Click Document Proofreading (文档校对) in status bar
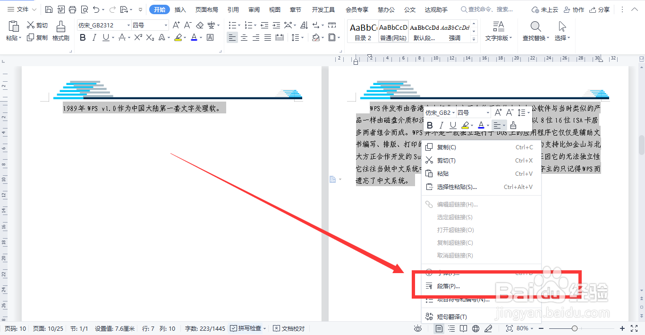The height and width of the screenshot is (335, 645). [x=289, y=328]
